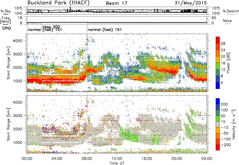Click the 'Buckland Park (fitACF)' title
The height and width of the screenshot is (165, 239).
(58, 3)
